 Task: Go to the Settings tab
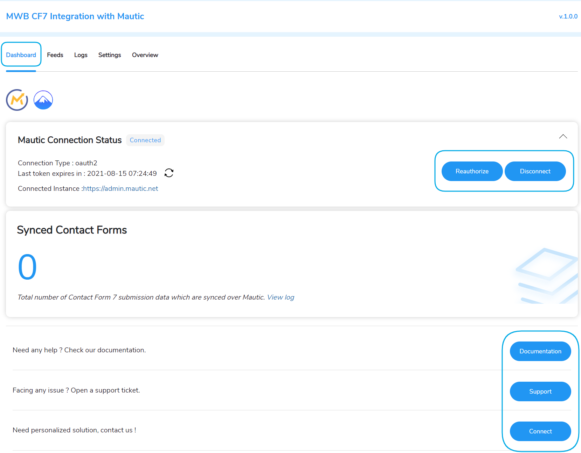pyautogui.click(x=110, y=55)
